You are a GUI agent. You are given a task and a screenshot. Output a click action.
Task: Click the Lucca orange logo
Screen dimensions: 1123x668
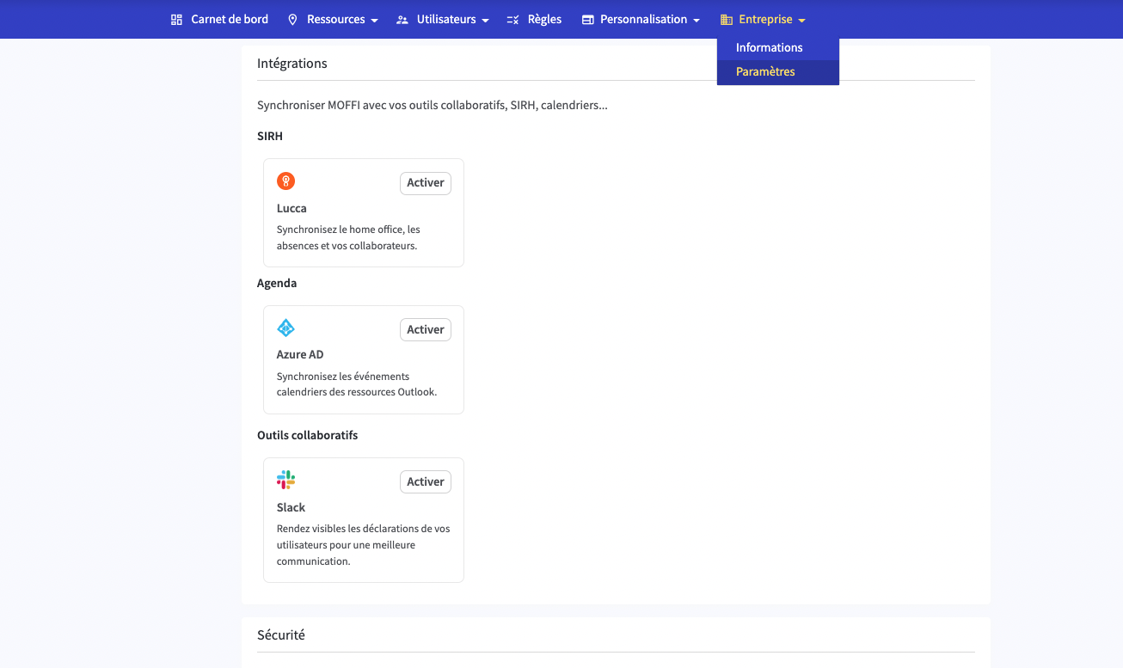coord(286,181)
